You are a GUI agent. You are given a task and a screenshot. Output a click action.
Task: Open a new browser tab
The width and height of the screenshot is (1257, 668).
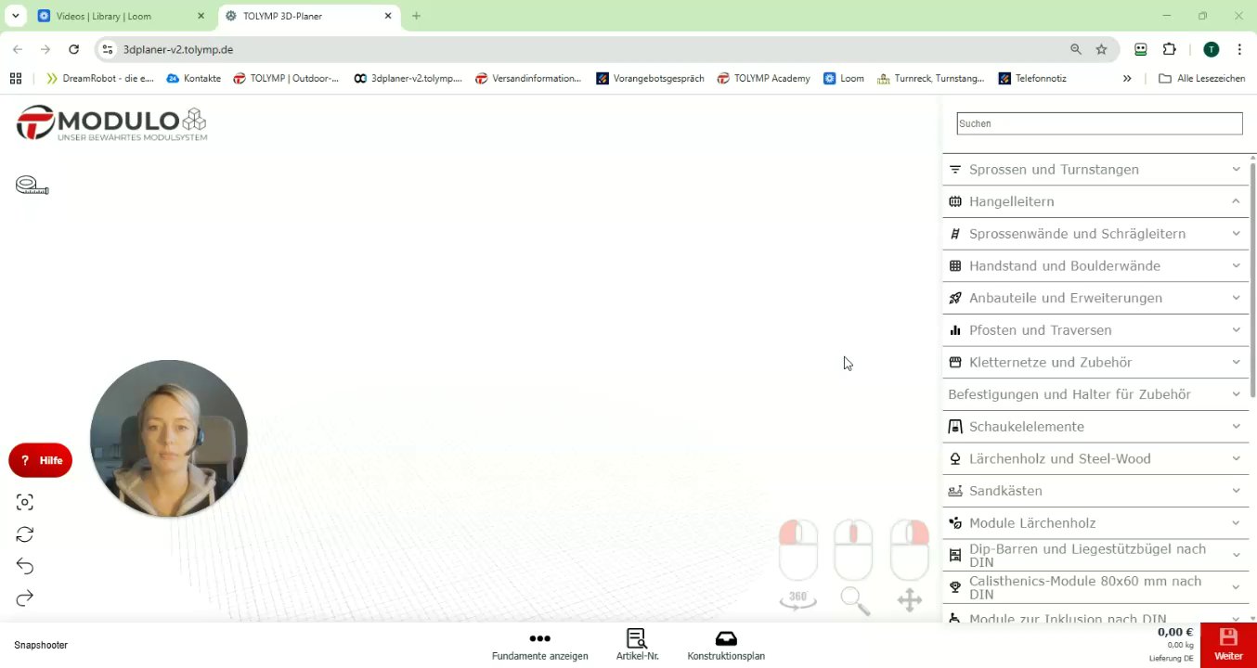pyautogui.click(x=416, y=16)
